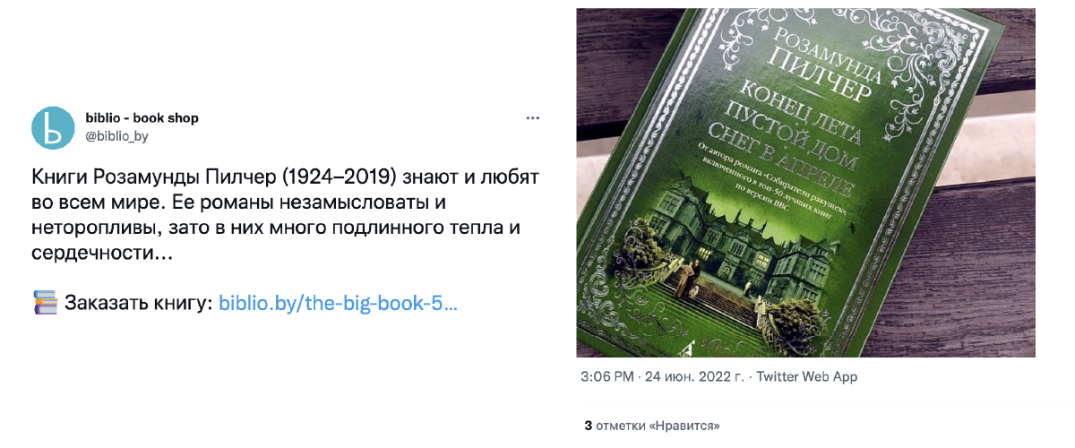Click the likes count number 3

[x=588, y=425]
